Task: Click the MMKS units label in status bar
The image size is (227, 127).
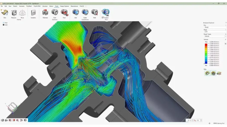Action: 219,123
